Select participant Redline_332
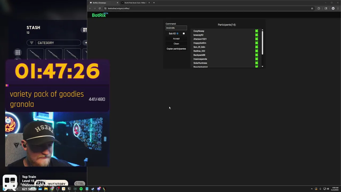 click(x=199, y=51)
